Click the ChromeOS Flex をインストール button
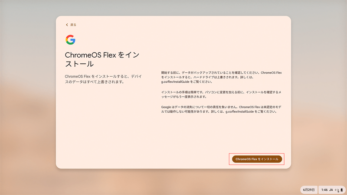 point(257,159)
